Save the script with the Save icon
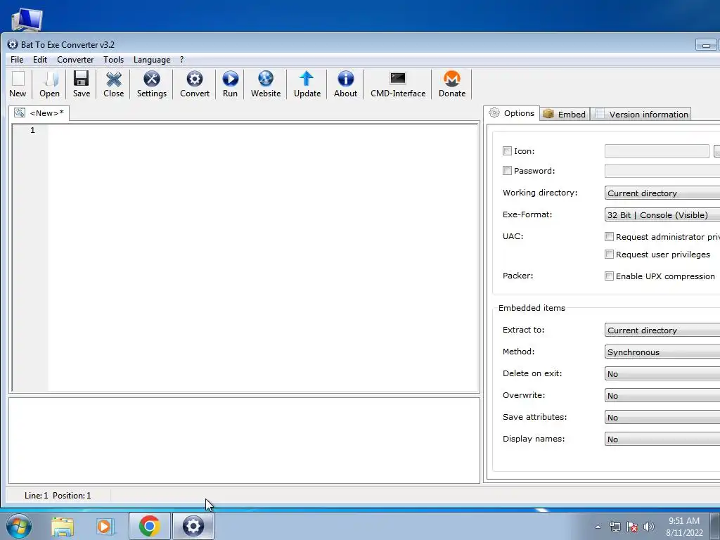Image resolution: width=720 pixels, height=540 pixels. pyautogui.click(x=82, y=84)
